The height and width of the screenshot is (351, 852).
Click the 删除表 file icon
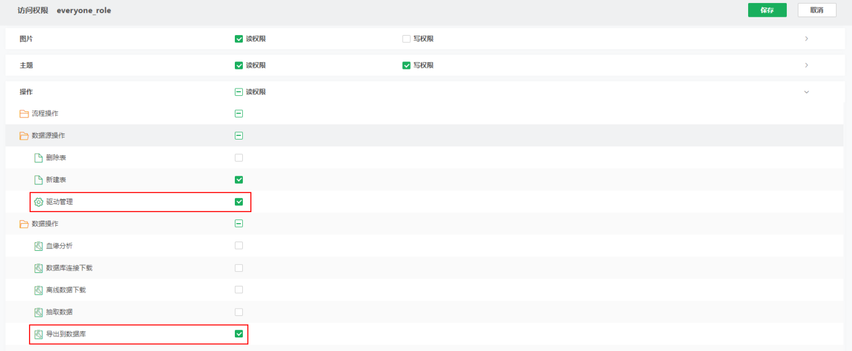pos(39,158)
